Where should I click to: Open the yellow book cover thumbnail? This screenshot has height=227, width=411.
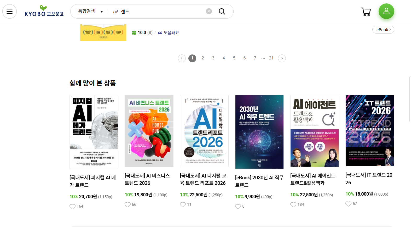click(103, 32)
